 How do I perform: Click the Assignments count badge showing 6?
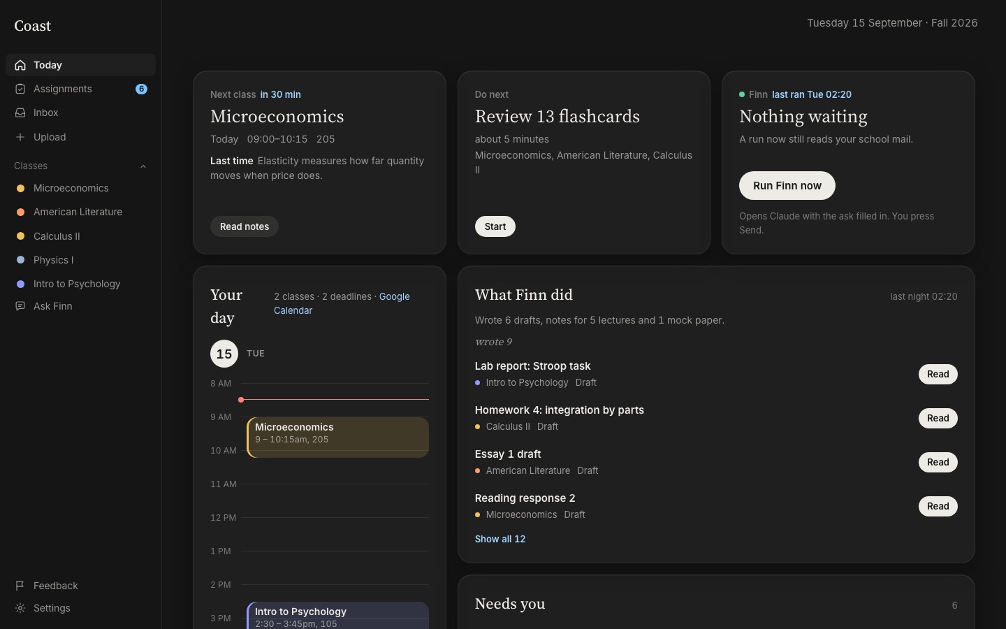[x=141, y=89]
